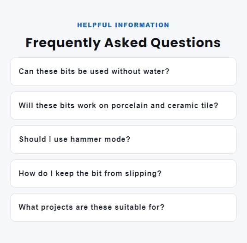247x243 pixels.
Task: Expand the porcelain and ceramic tile question
Action: click(x=123, y=106)
